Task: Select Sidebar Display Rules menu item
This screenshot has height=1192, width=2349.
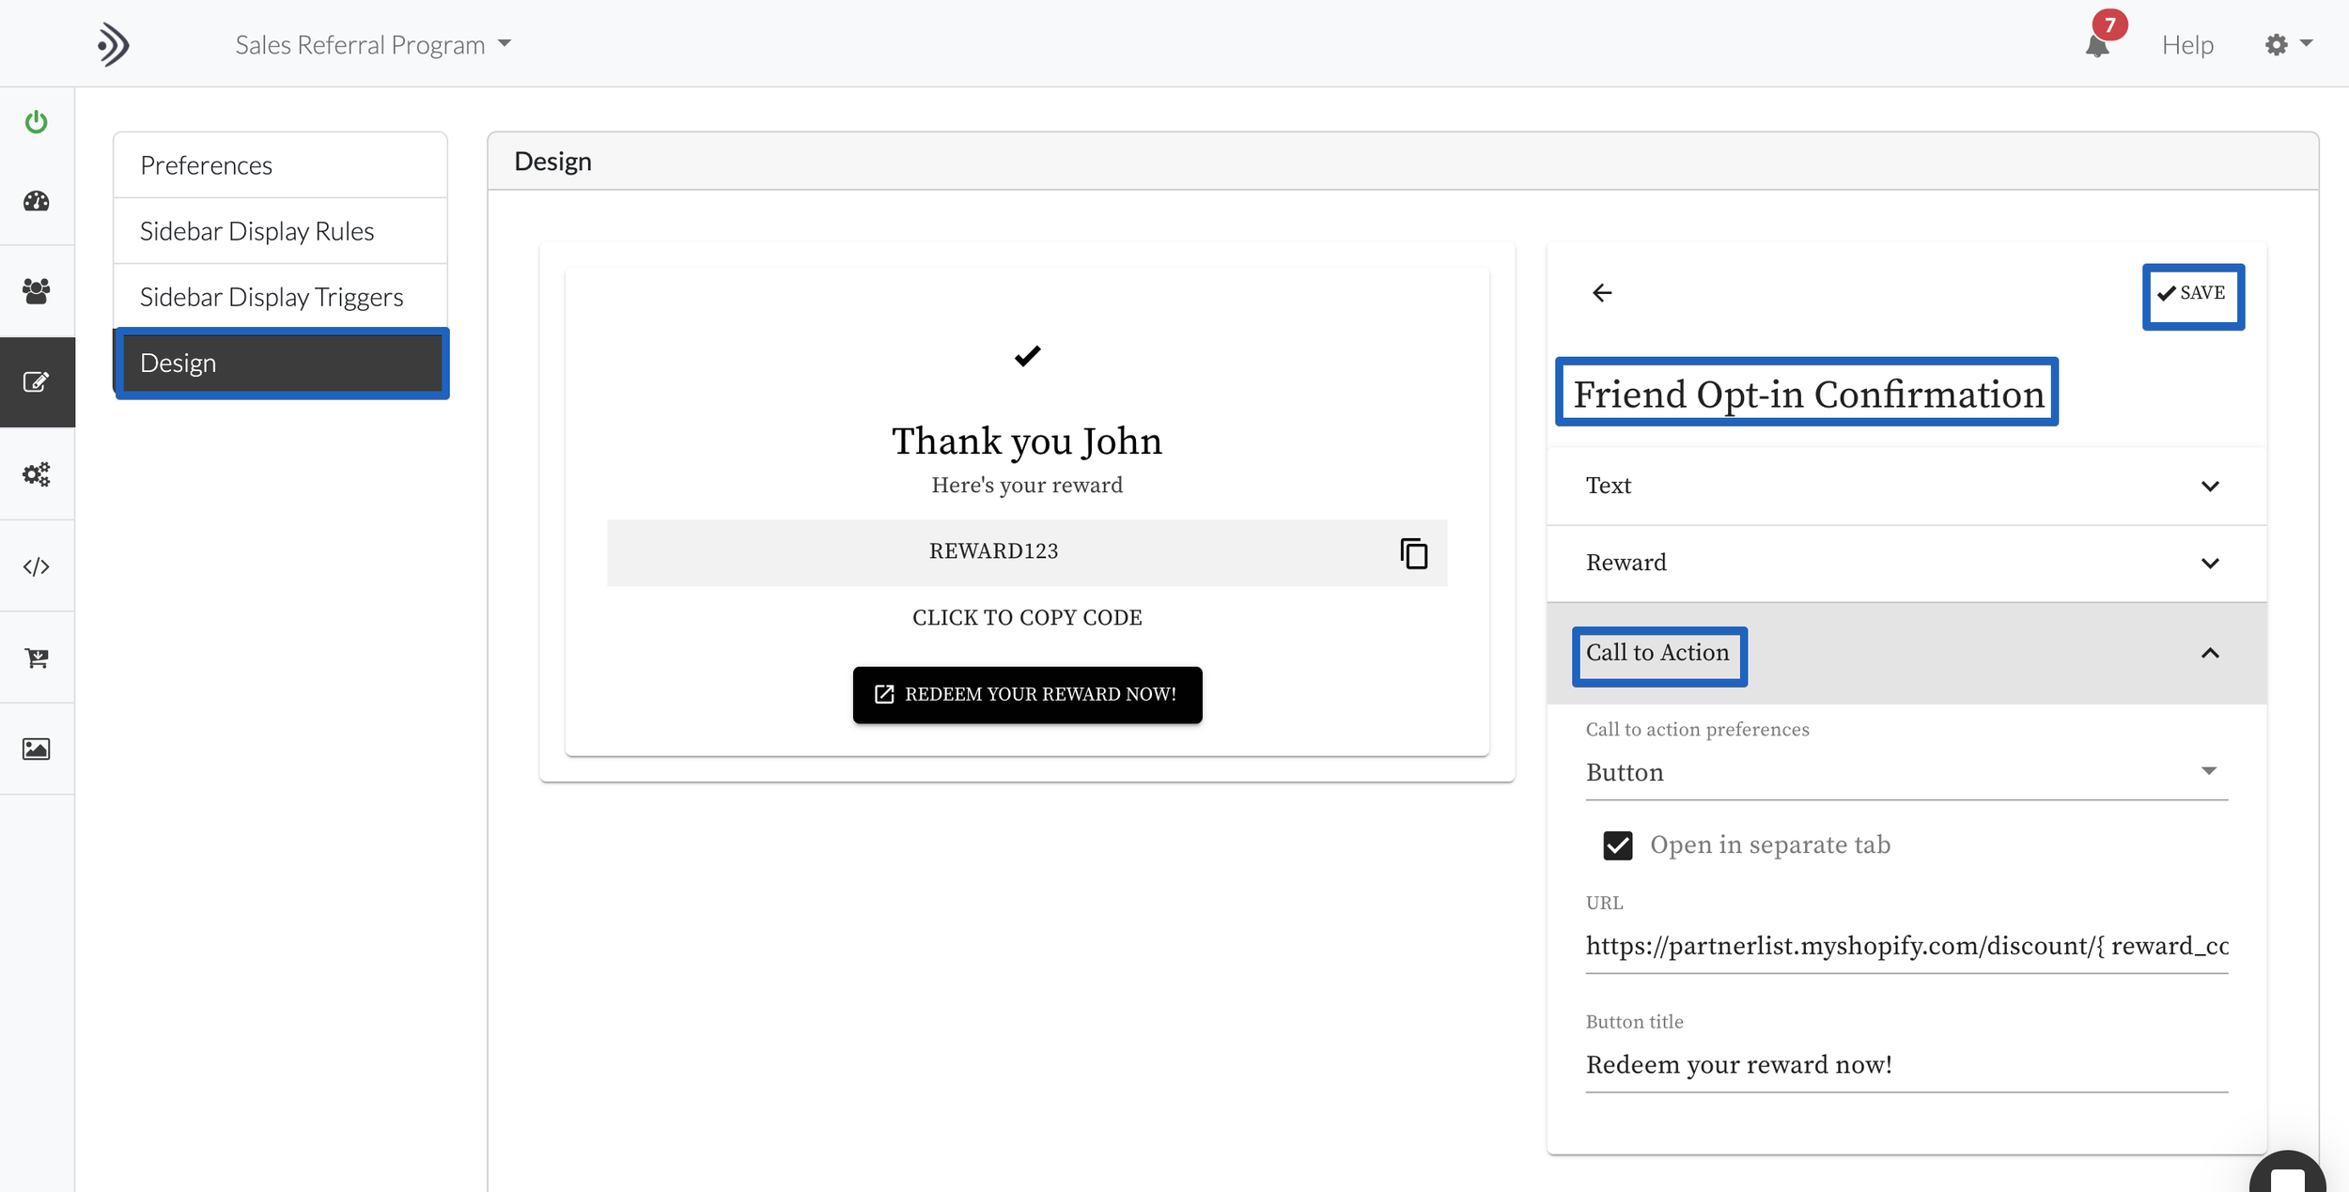Action: pyautogui.click(x=257, y=231)
